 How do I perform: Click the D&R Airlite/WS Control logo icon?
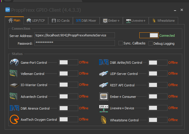[x=104, y=62]
